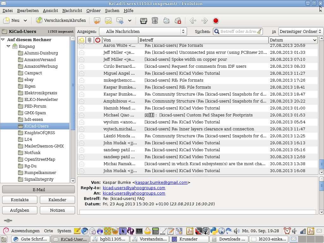The image size is (324, 243).
Task: Click the not junk icon
Action: 178,21
